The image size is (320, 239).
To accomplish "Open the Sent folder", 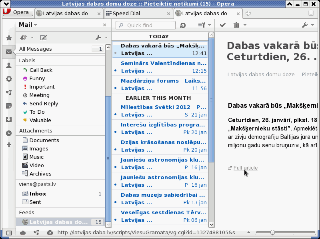I will 60,202.
